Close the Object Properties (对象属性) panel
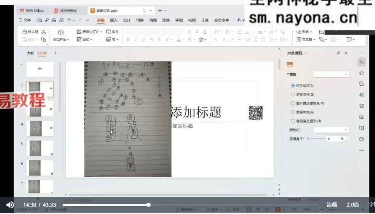The height and width of the screenshot is (214, 375). pos(346,53)
